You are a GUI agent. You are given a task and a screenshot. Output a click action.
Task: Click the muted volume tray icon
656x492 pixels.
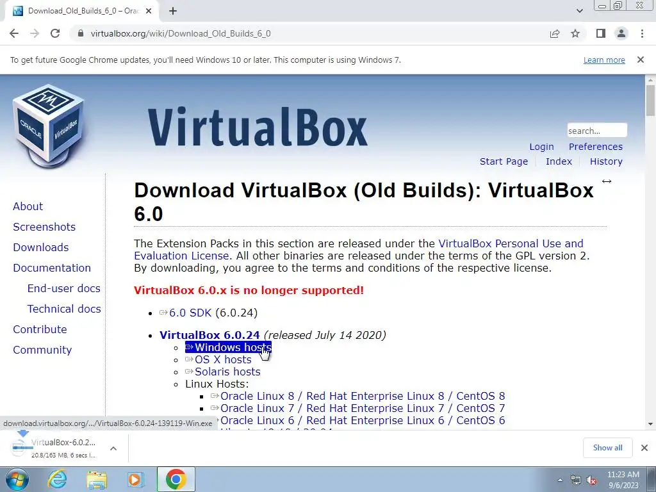click(x=591, y=480)
